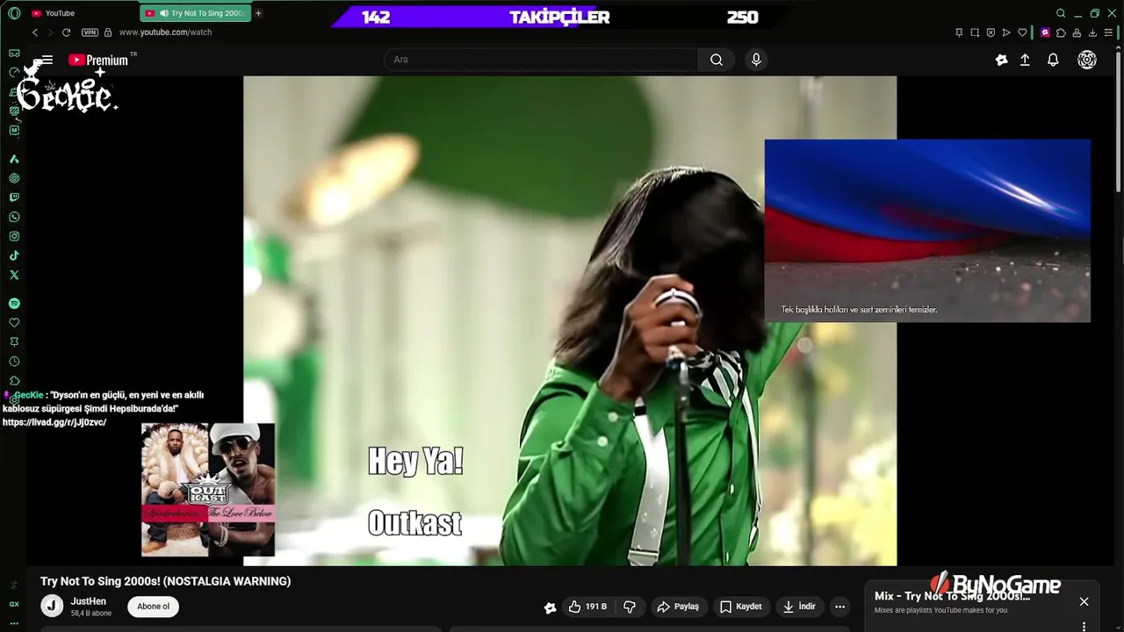
Task: Open the purple extension icon in toolbar
Action: pyautogui.click(x=1045, y=32)
